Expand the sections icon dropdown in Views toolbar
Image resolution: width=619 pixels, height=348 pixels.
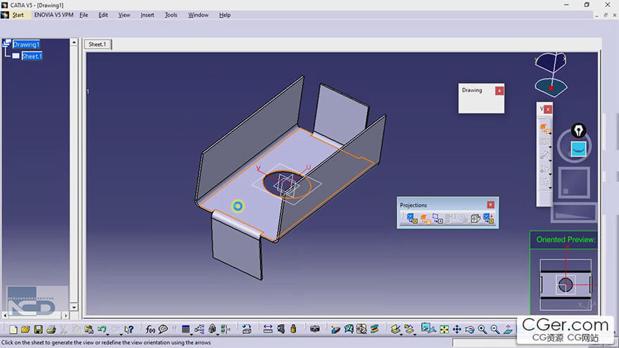coord(550,147)
